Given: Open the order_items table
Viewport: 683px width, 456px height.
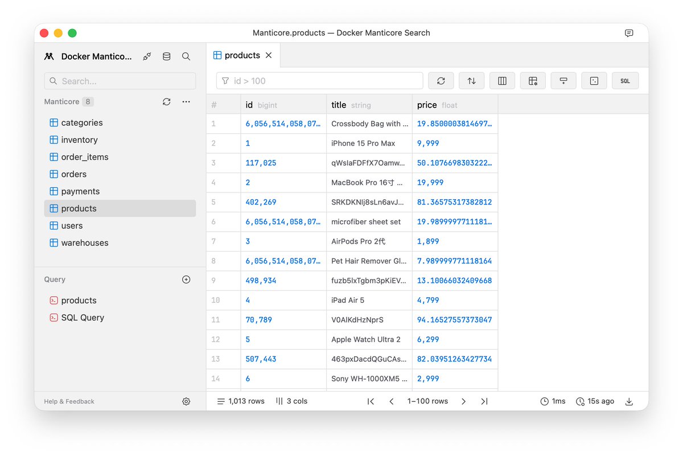Looking at the screenshot, I should pos(120,157).
